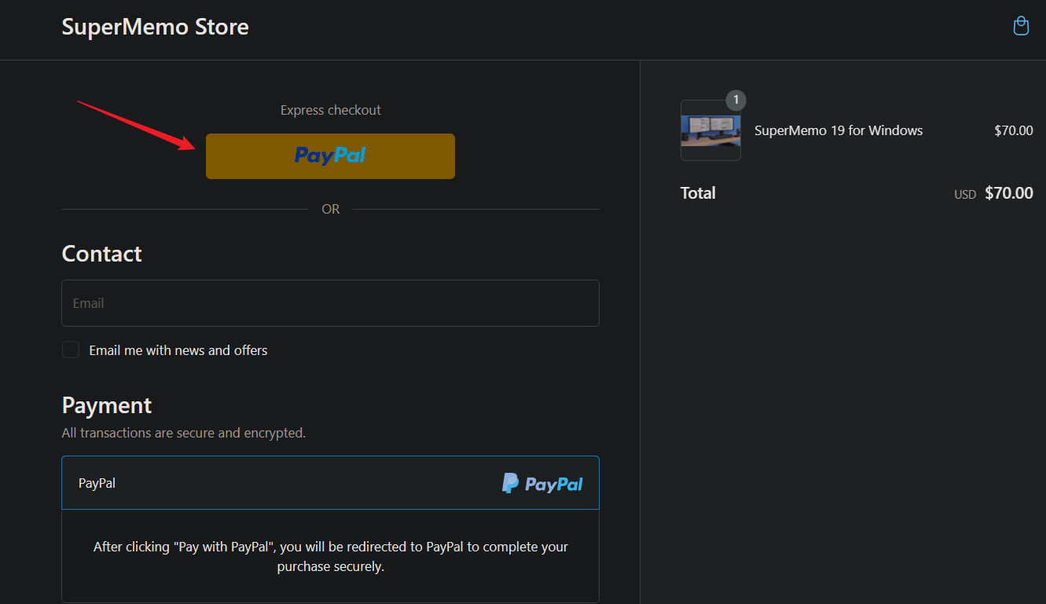1046x604 pixels.
Task: Click the PayPal redirect information message
Action: [x=330, y=556]
